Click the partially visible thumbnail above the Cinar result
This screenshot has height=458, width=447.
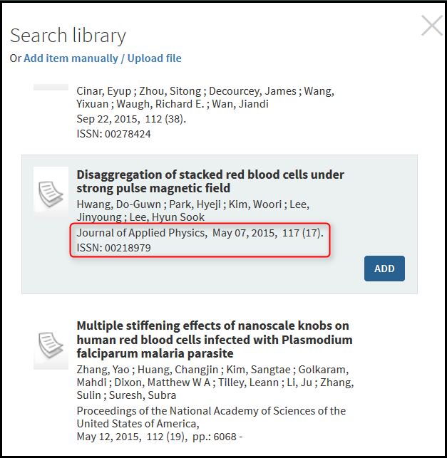(51, 87)
